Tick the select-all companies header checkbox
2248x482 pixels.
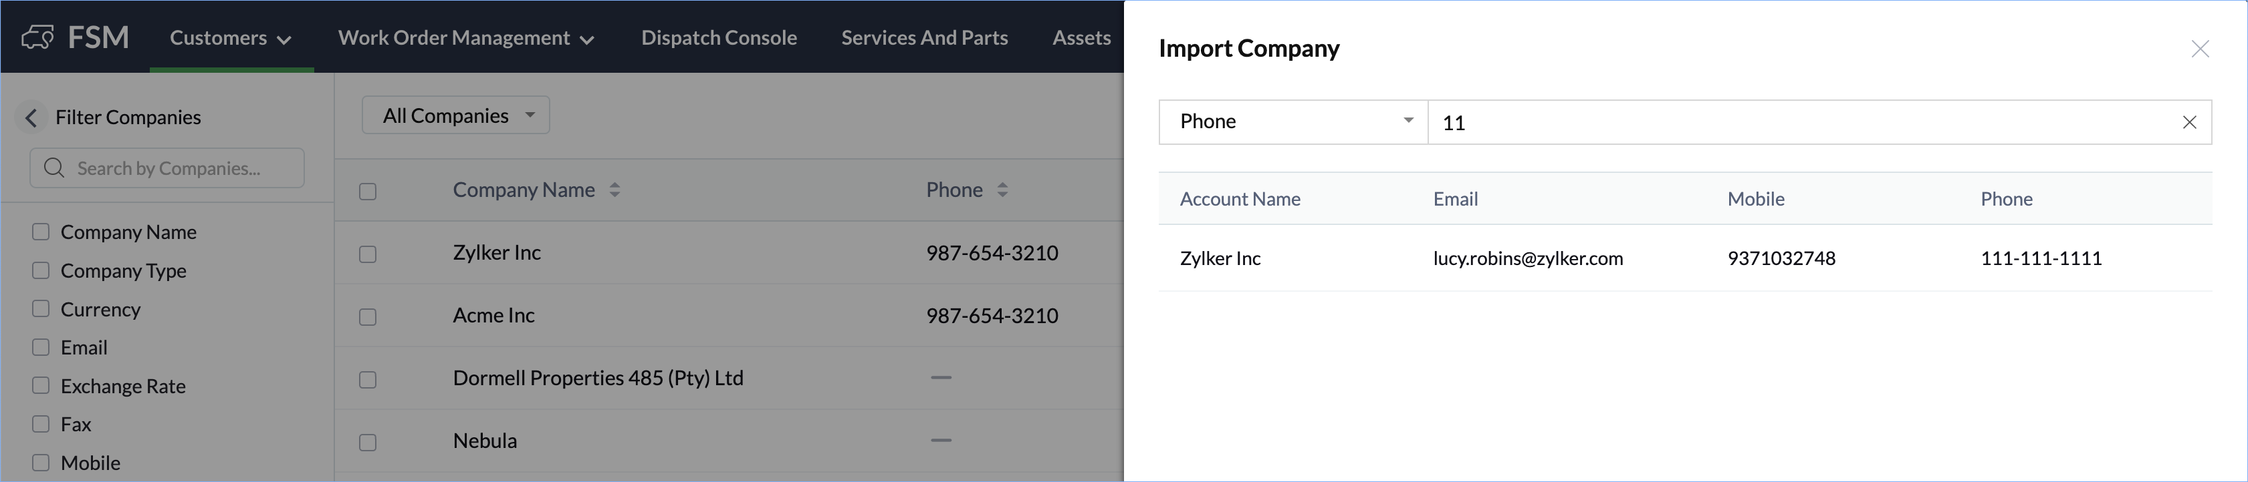point(368,191)
